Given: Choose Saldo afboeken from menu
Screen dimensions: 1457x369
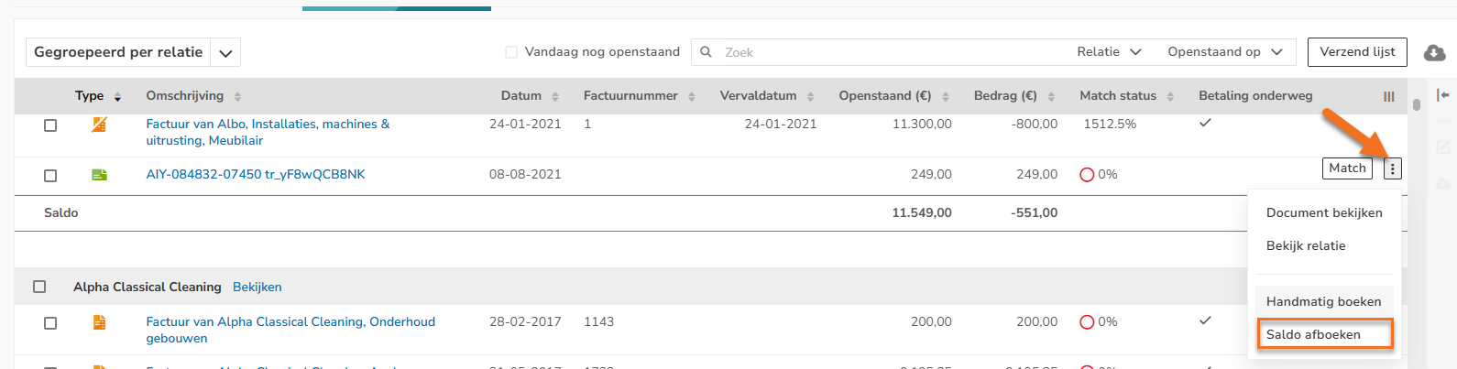Looking at the screenshot, I should pos(1323,334).
